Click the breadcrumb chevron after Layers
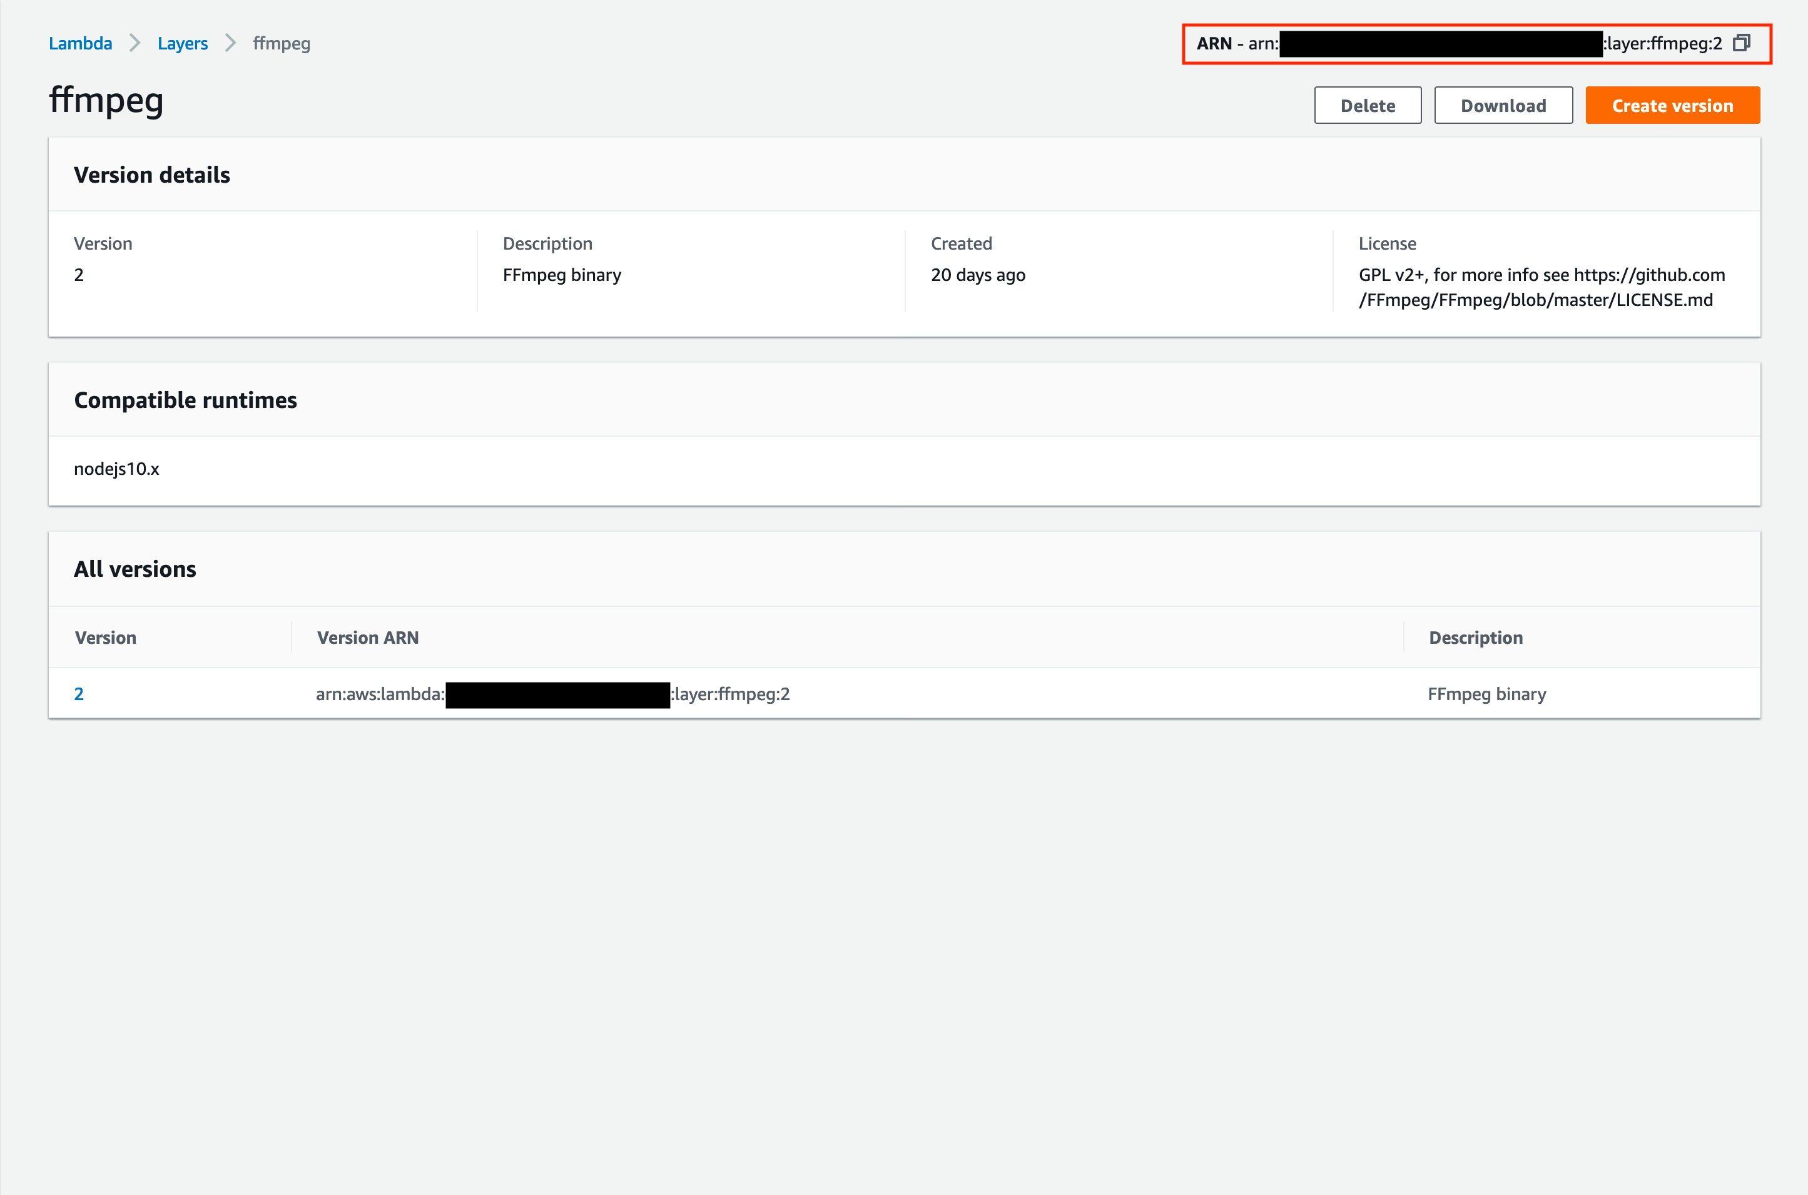The height and width of the screenshot is (1195, 1808). [x=230, y=43]
